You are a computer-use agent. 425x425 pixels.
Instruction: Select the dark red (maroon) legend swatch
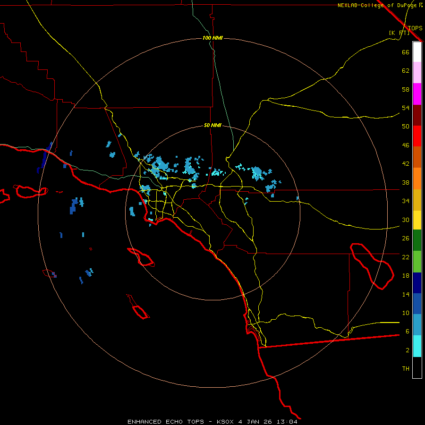pyautogui.click(x=417, y=115)
